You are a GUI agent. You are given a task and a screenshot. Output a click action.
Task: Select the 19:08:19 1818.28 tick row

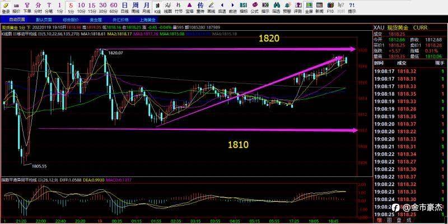coord(409,109)
